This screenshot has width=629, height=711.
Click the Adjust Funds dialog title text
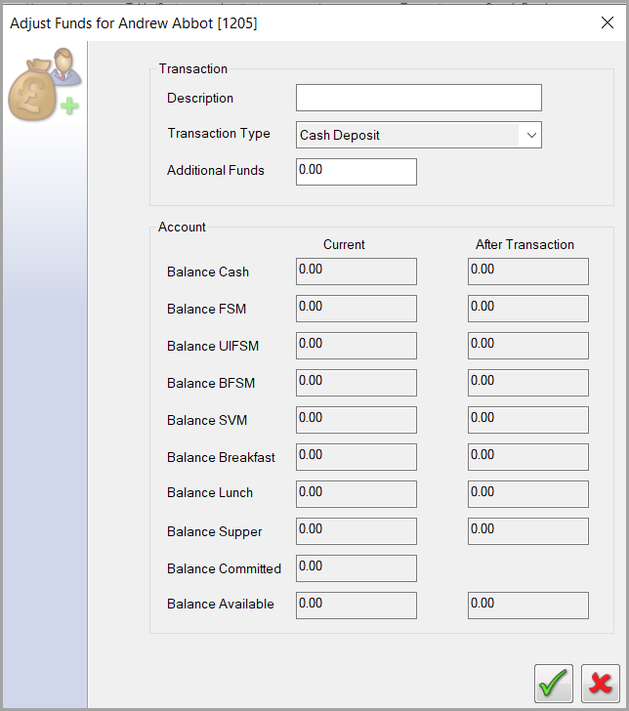coord(134,23)
